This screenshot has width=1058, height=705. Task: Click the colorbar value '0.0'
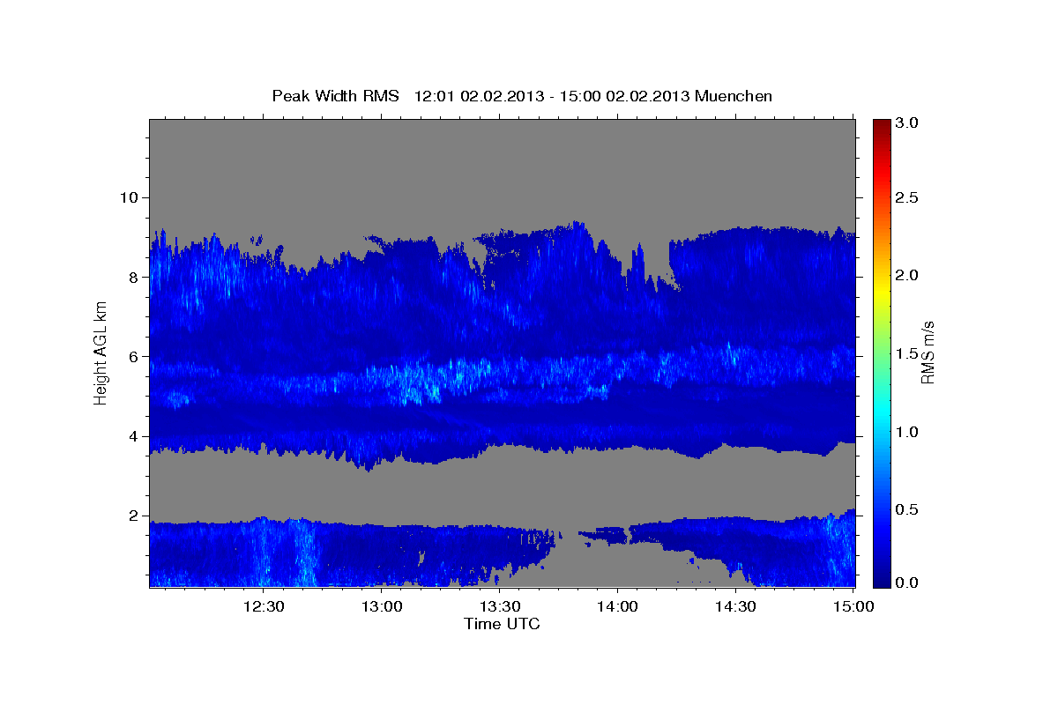click(907, 583)
